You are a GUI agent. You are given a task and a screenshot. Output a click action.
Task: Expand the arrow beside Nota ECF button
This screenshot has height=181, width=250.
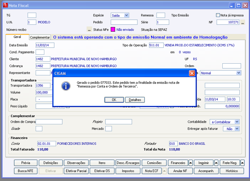164,171
